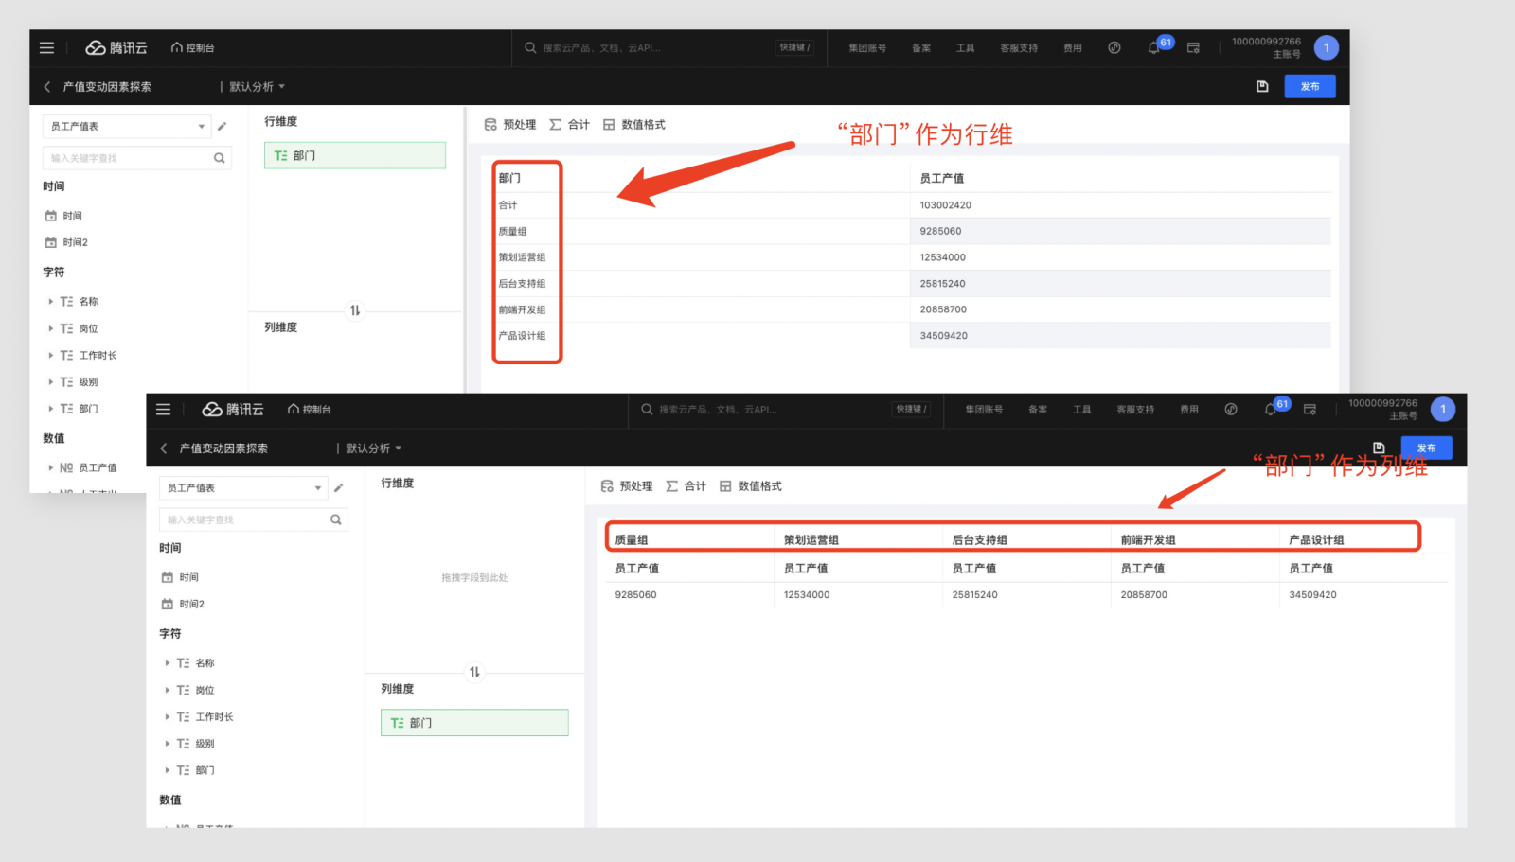The image size is (1515, 862).
Task: Open 费用 menu in the front window
Action: pos(1189,410)
